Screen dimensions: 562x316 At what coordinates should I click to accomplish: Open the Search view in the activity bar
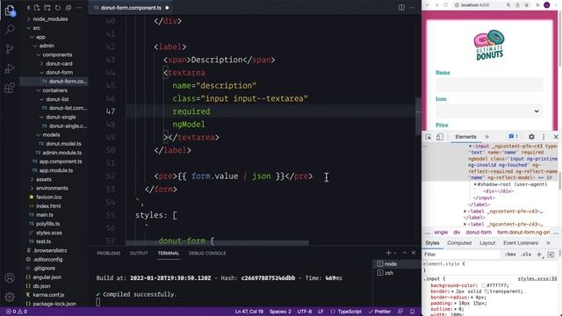10,29
